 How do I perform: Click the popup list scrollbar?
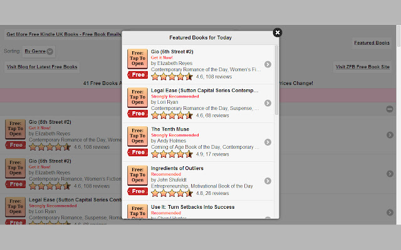click(277, 81)
